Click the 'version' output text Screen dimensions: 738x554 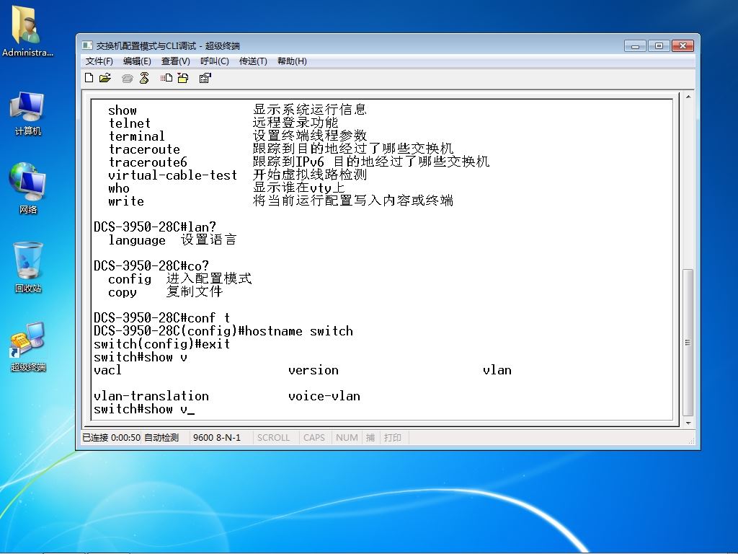pyautogui.click(x=314, y=370)
